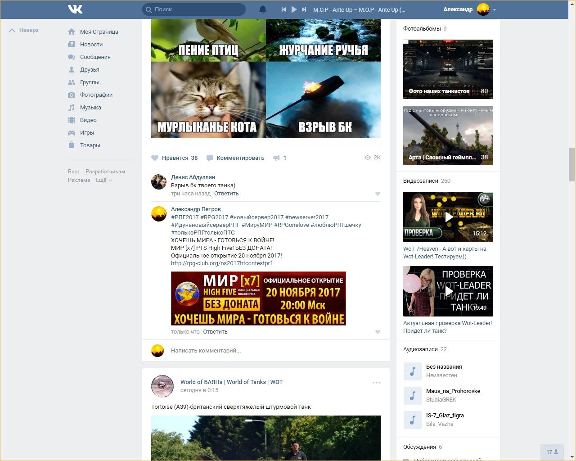The width and height of the screenshot is (576, 461).
Task: Focus the Написать комментарий field
Action: click(274, 351)
